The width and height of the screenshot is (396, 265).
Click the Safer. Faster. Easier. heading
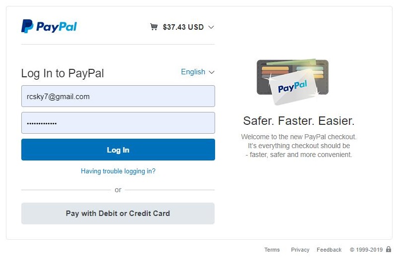tap(299, 121)
